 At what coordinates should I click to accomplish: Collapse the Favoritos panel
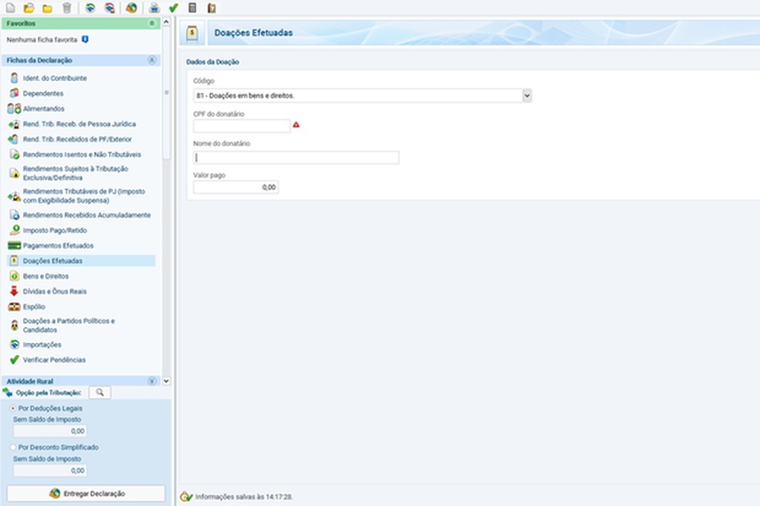151,23
